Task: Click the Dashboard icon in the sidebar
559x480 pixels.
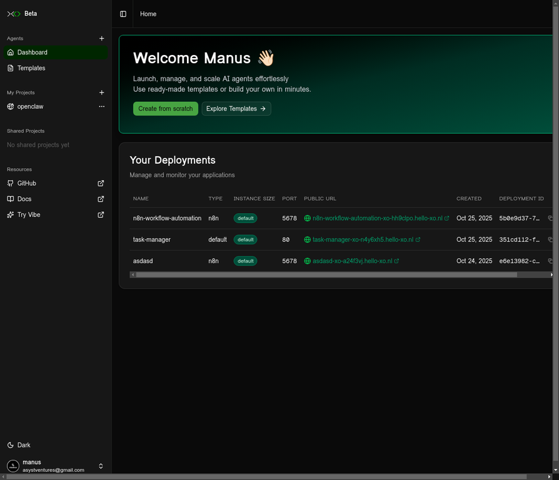Action: pyautogui.click(x=11, y=52)
